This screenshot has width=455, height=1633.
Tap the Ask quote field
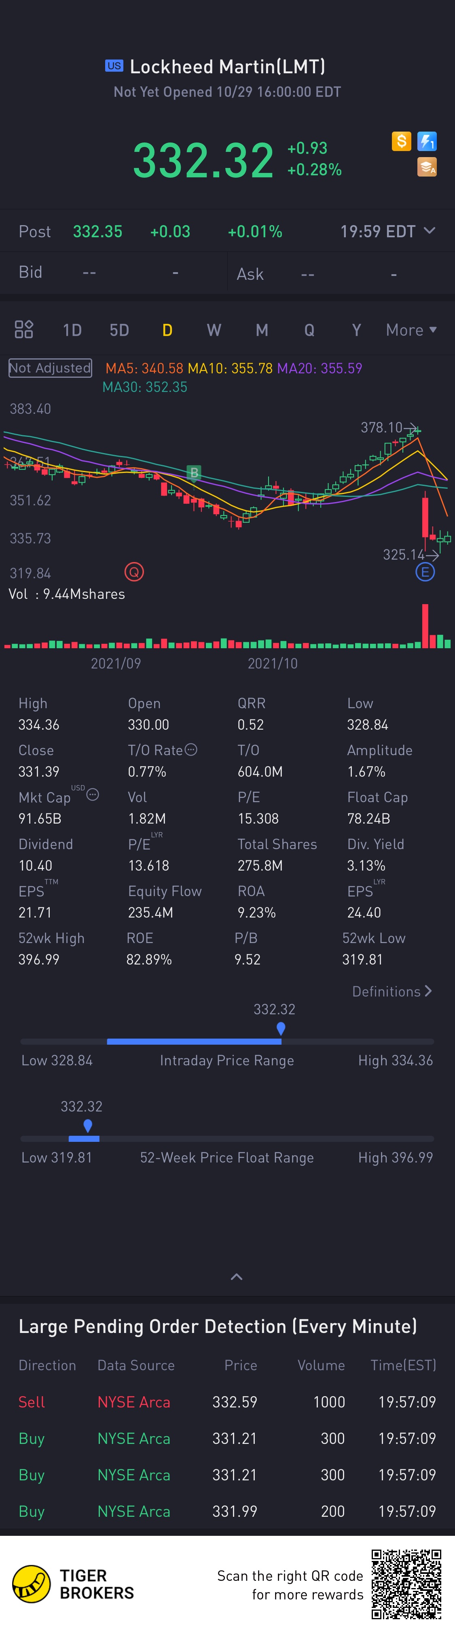[342, 273]
